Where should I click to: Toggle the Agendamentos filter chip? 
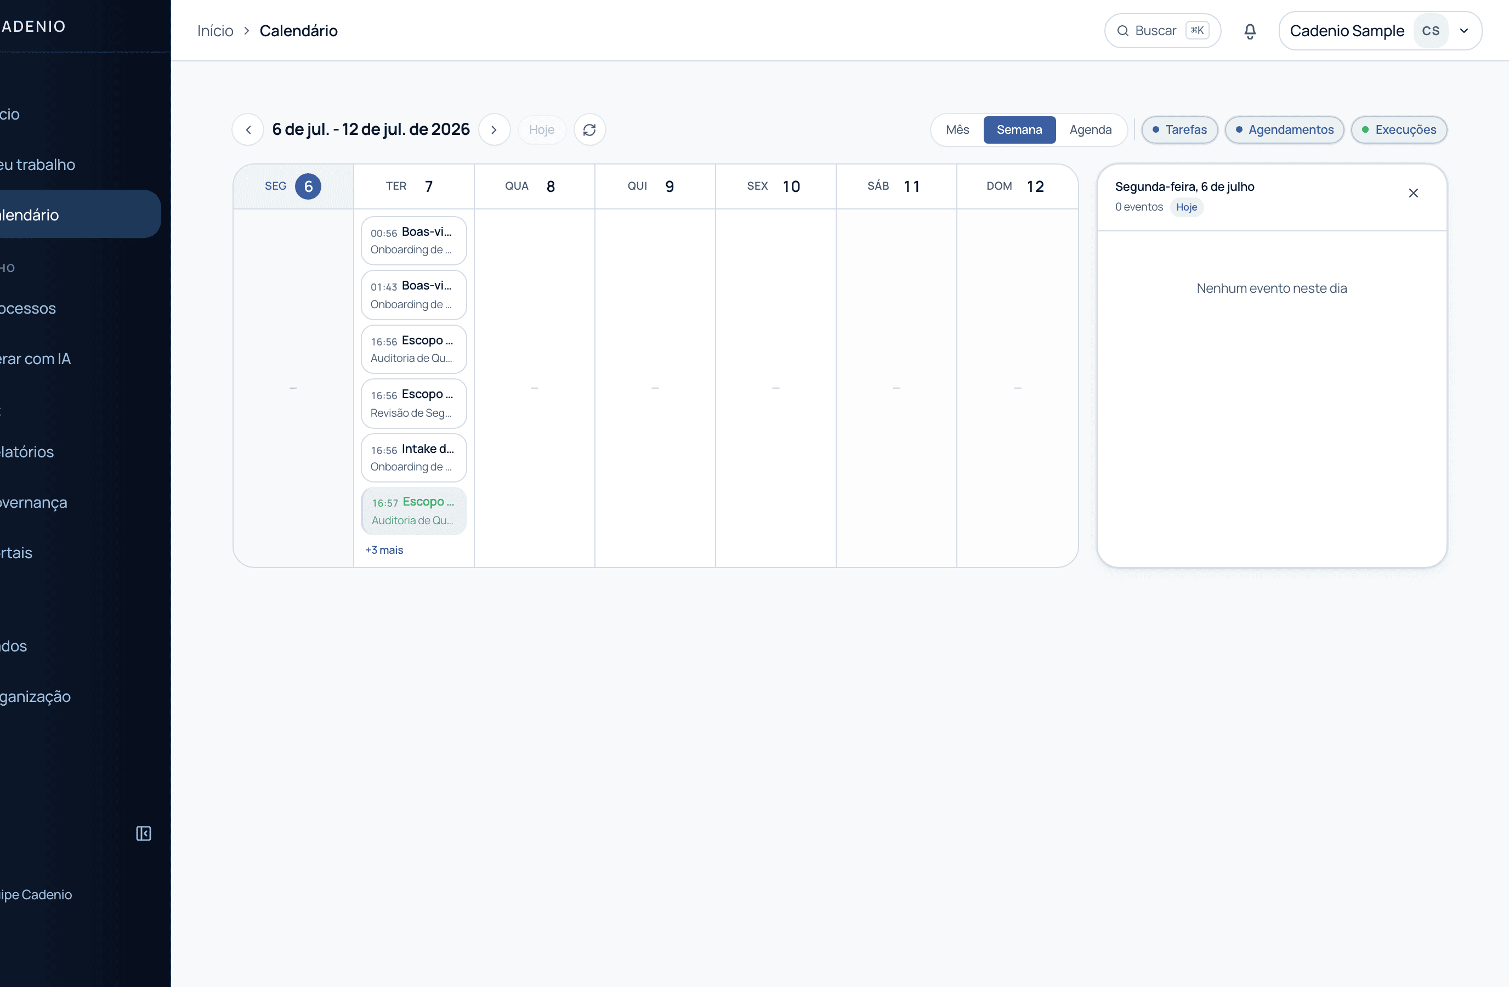[x=1284, y=130]
